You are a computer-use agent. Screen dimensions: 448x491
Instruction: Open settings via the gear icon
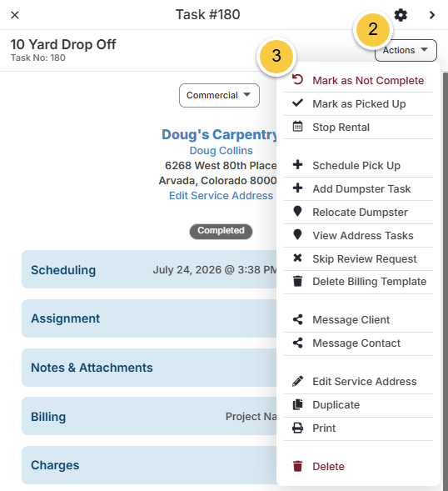point(401,15)
